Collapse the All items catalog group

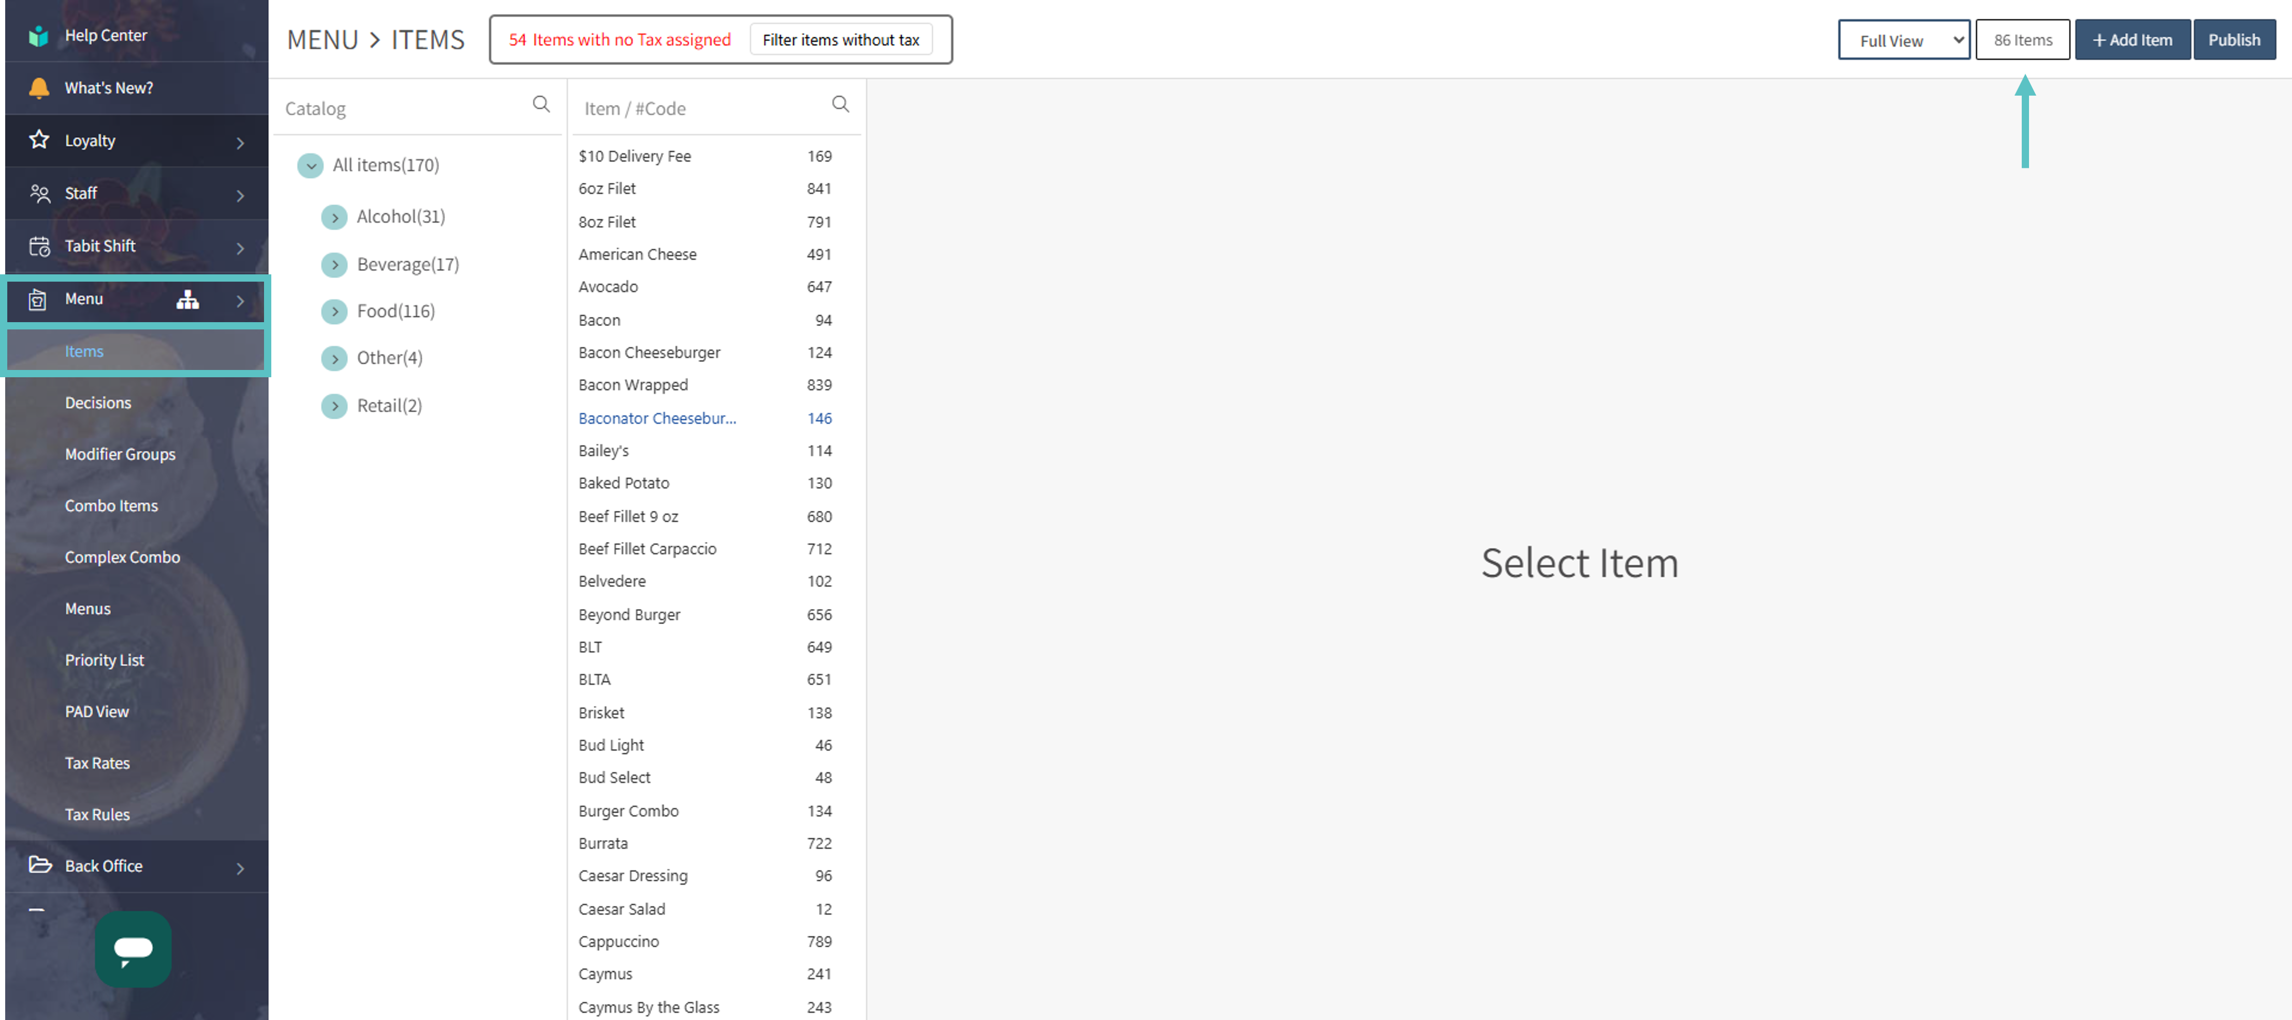tap(310, 165)
